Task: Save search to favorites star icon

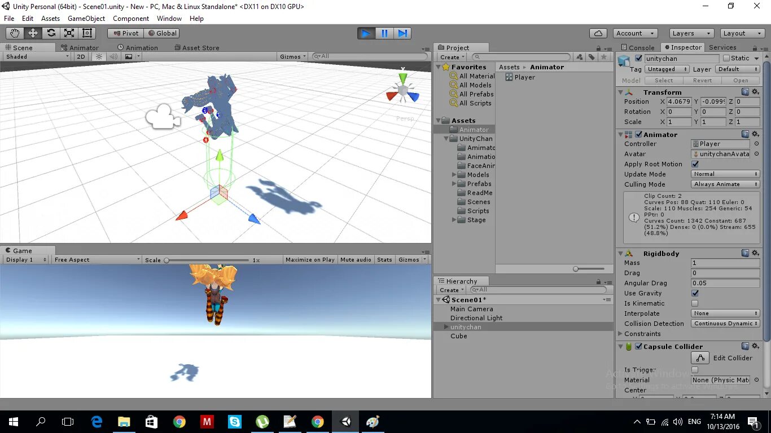Action: click(x=604, y=57)
